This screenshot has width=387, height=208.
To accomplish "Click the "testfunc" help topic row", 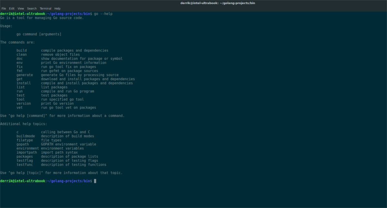I will (x=61, y=165).
